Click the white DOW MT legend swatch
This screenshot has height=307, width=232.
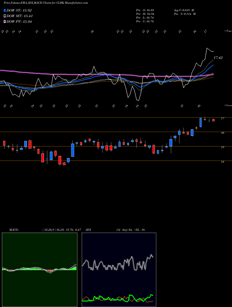tap(5, 16)
